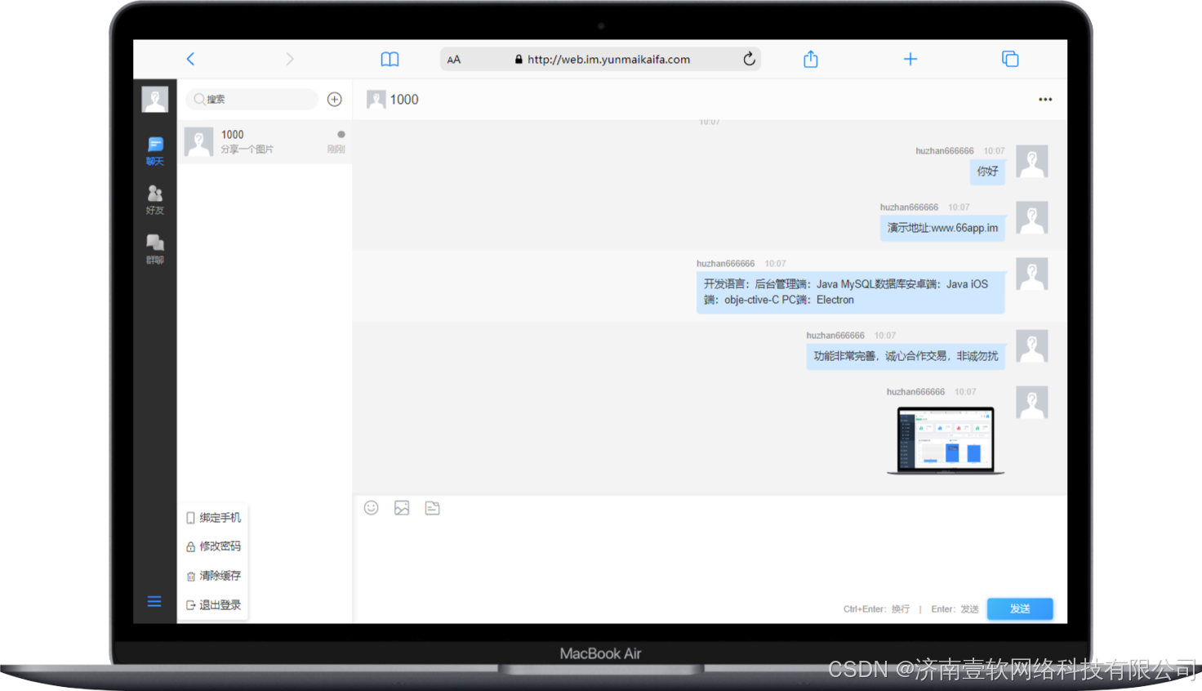This screenshot has width=1202, height=691.
Task: Switch to the 群聊 group chat tab
Action: [x=155, y=249]
